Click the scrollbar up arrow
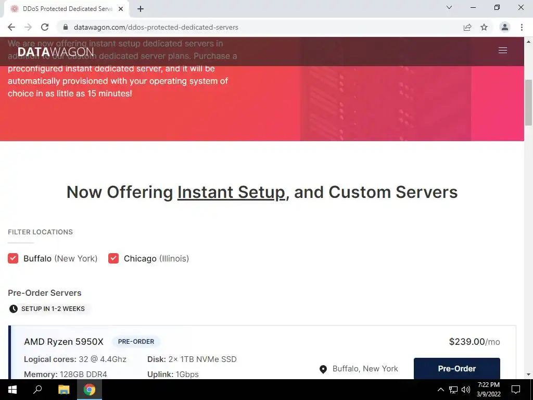The image size is (533, 400). (528, 42)
